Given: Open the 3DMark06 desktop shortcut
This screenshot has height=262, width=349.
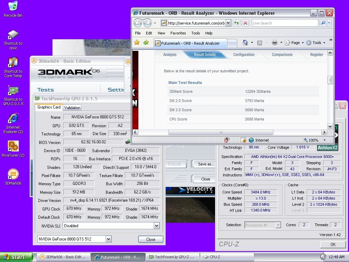Looking at the screenshot, I should [x=13, y=177].
